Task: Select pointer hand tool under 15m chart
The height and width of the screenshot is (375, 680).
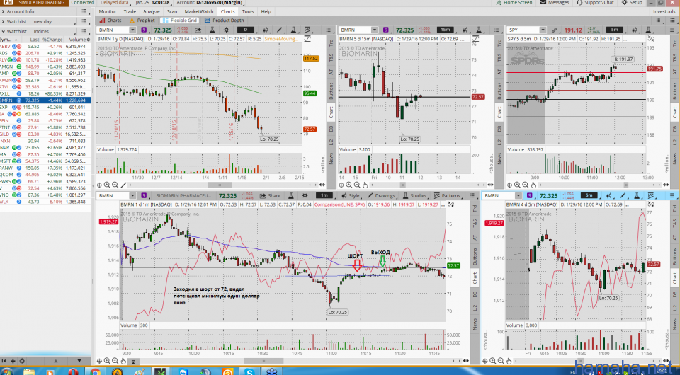Action: coord(365,185)
